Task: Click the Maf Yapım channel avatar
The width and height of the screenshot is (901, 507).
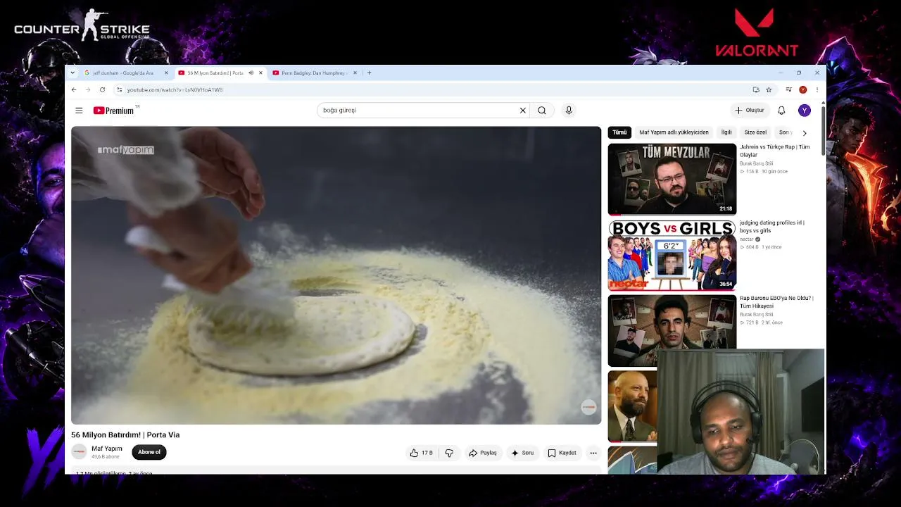Action: click(x=80, y=452)
